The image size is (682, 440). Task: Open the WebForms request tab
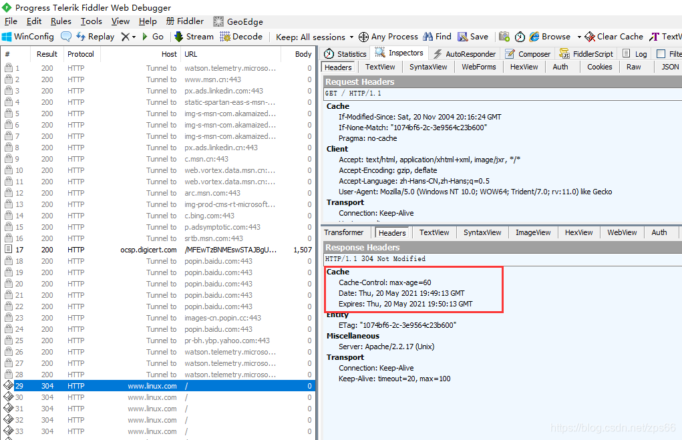pos(478,67)
